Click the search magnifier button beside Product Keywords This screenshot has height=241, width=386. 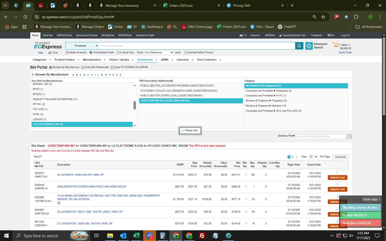[299, 46]
